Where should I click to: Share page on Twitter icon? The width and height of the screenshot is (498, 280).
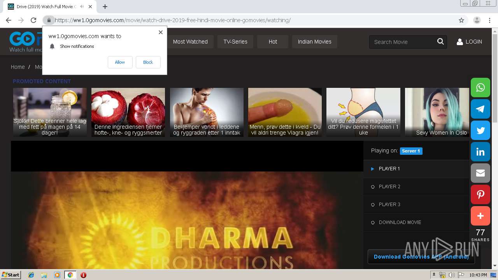point(480,130)
